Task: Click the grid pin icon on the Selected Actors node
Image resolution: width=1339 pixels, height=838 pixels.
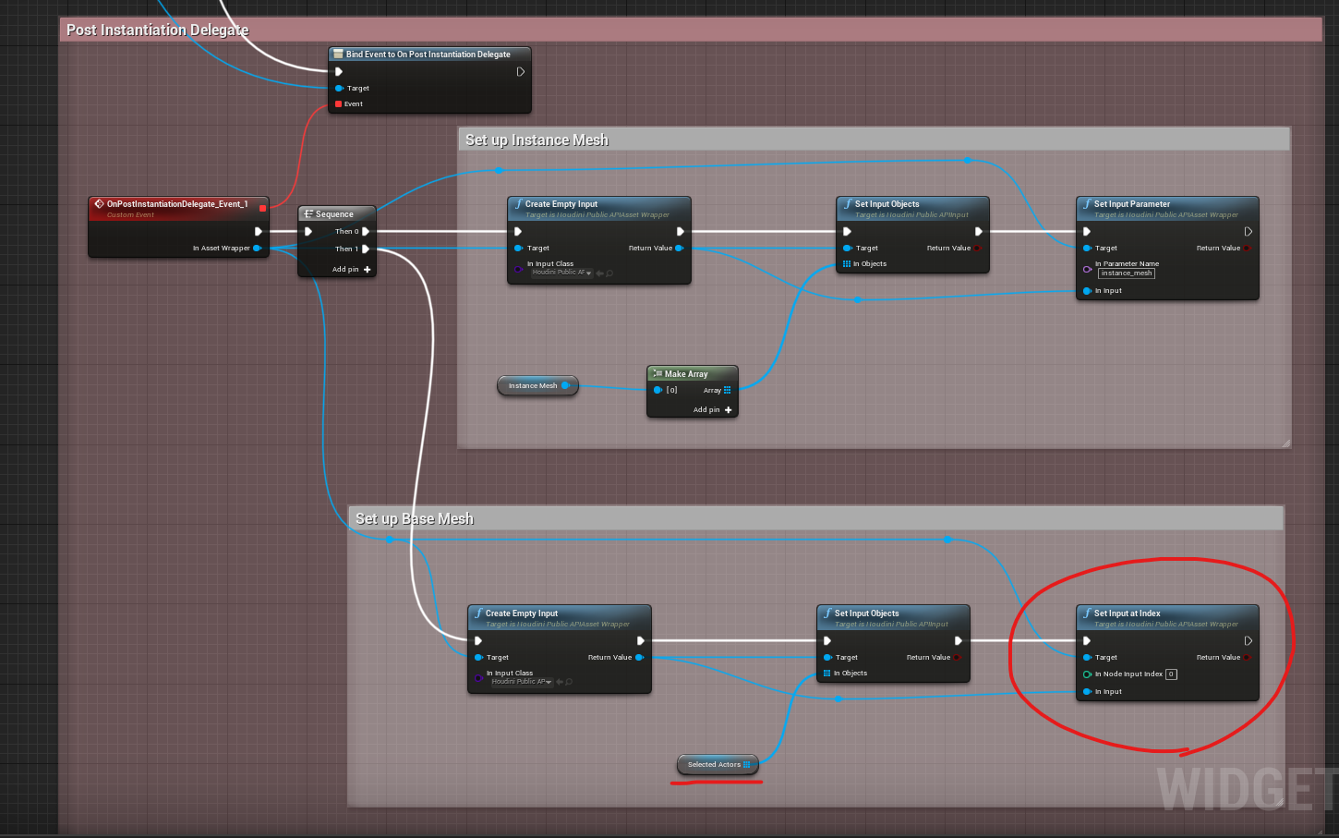Action: tap(746, 764)
